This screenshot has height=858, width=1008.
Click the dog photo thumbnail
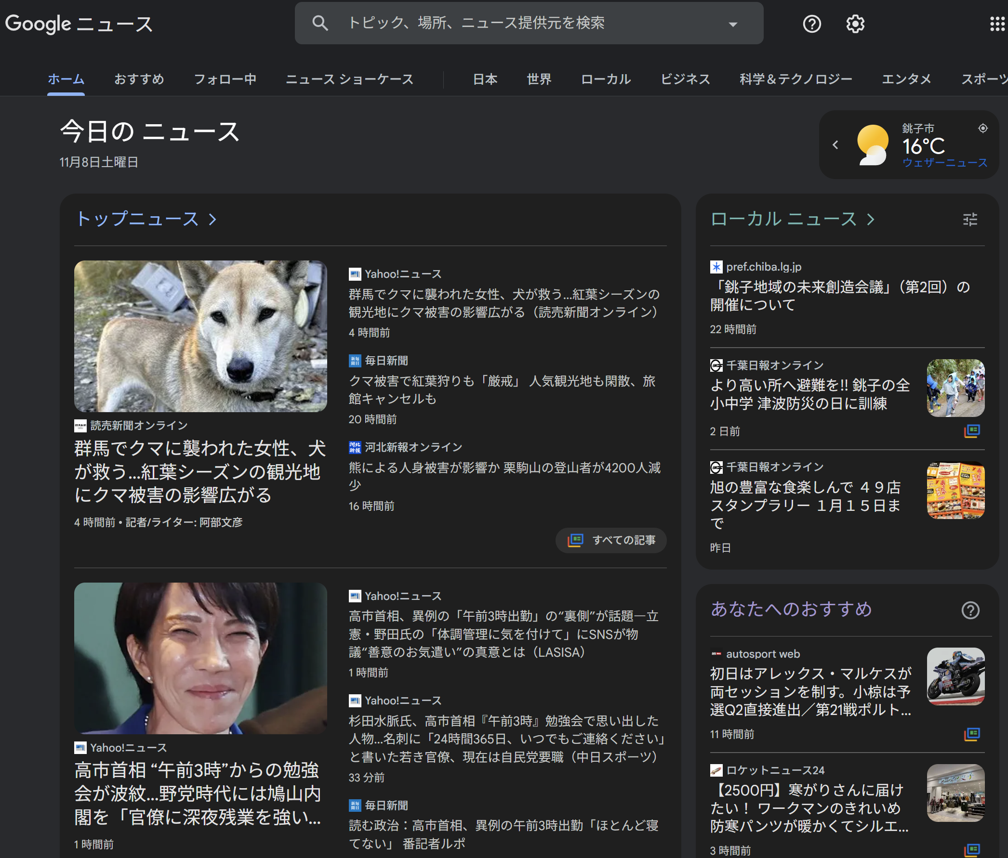coord(200,337)
